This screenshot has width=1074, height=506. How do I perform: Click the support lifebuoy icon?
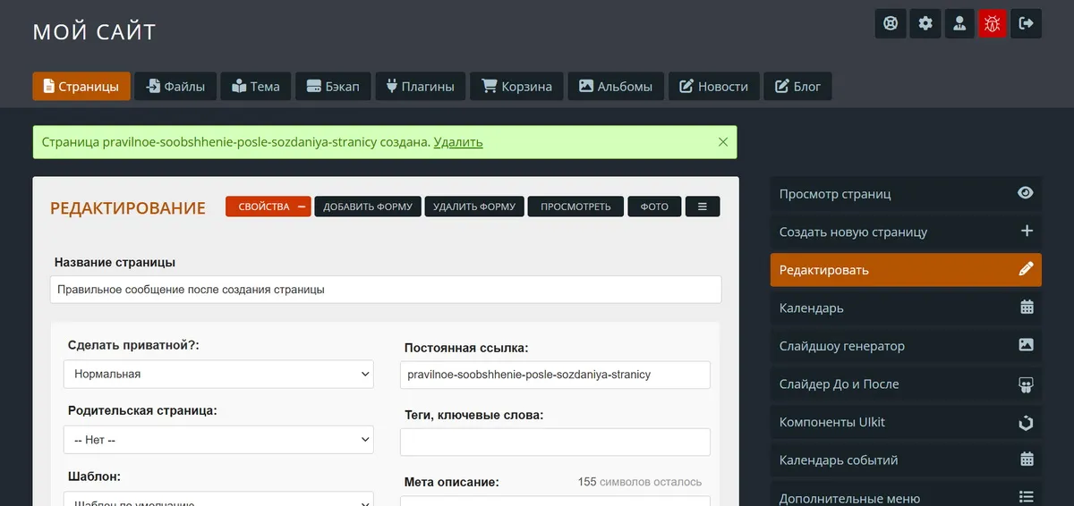tap(891, 23)
